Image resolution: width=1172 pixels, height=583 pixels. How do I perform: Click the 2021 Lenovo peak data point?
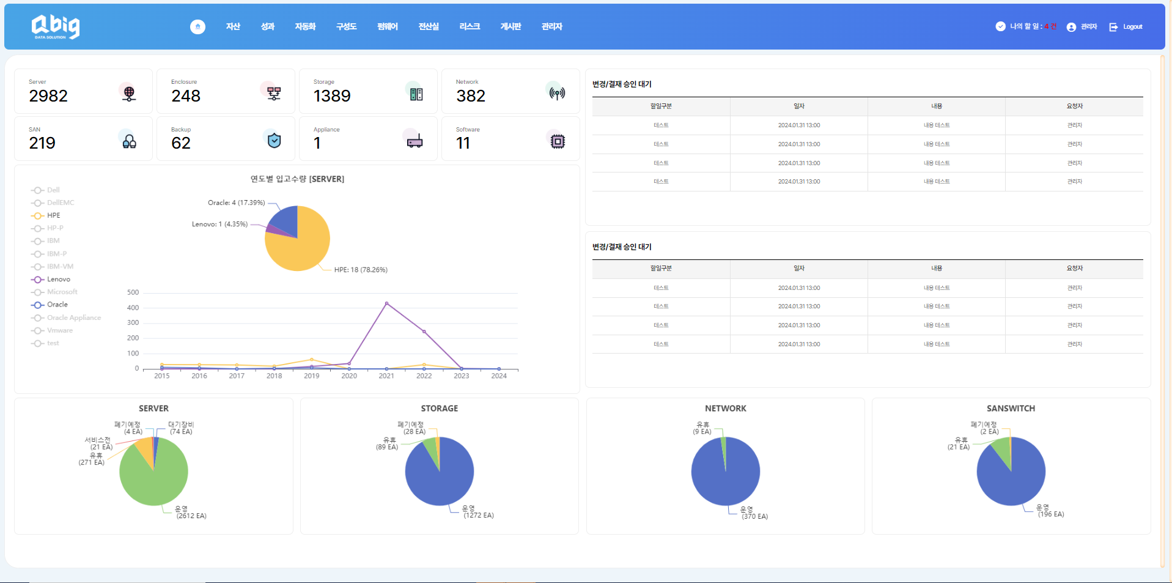coord(386,303)
